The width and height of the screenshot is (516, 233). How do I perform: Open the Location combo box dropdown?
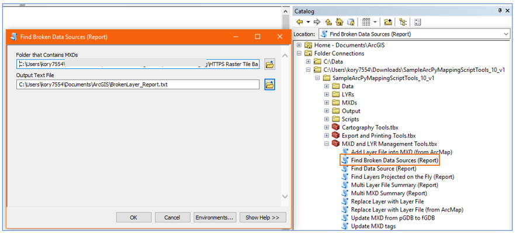tap(506, 34)
